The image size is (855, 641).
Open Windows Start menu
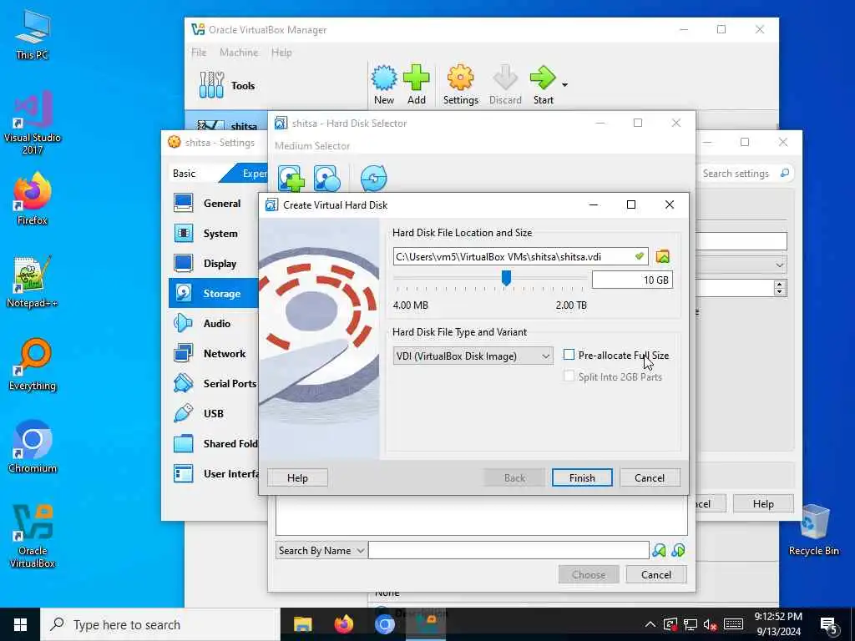(20, 624)
